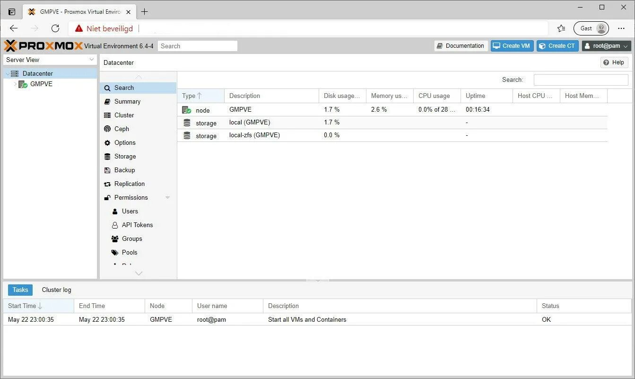Click the User name column header
Screen dimensions: 635x379
pos(228,306)
